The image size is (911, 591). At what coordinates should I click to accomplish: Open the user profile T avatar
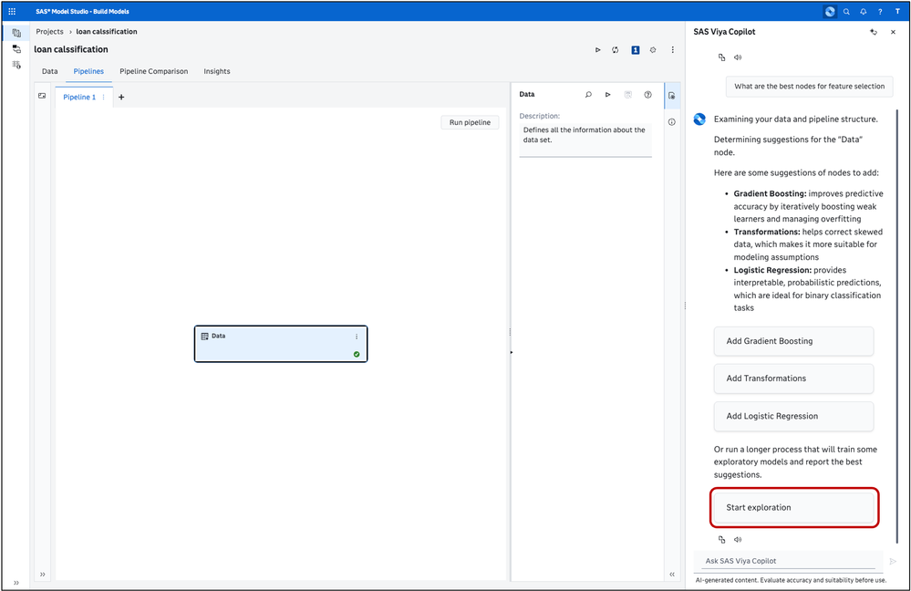[x=897, y=12]
